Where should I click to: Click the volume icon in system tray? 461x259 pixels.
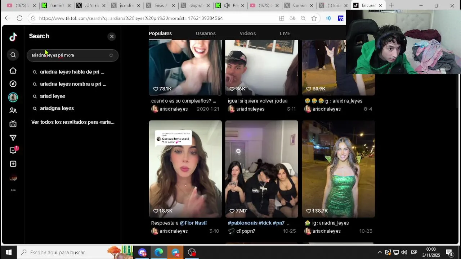pos(404,252)
